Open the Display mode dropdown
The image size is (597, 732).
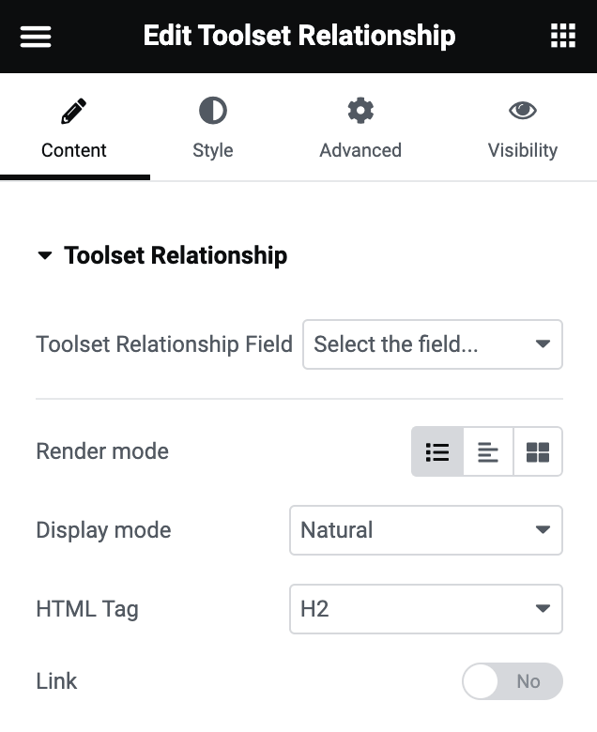pyautogui.click(x=425, y=530)
